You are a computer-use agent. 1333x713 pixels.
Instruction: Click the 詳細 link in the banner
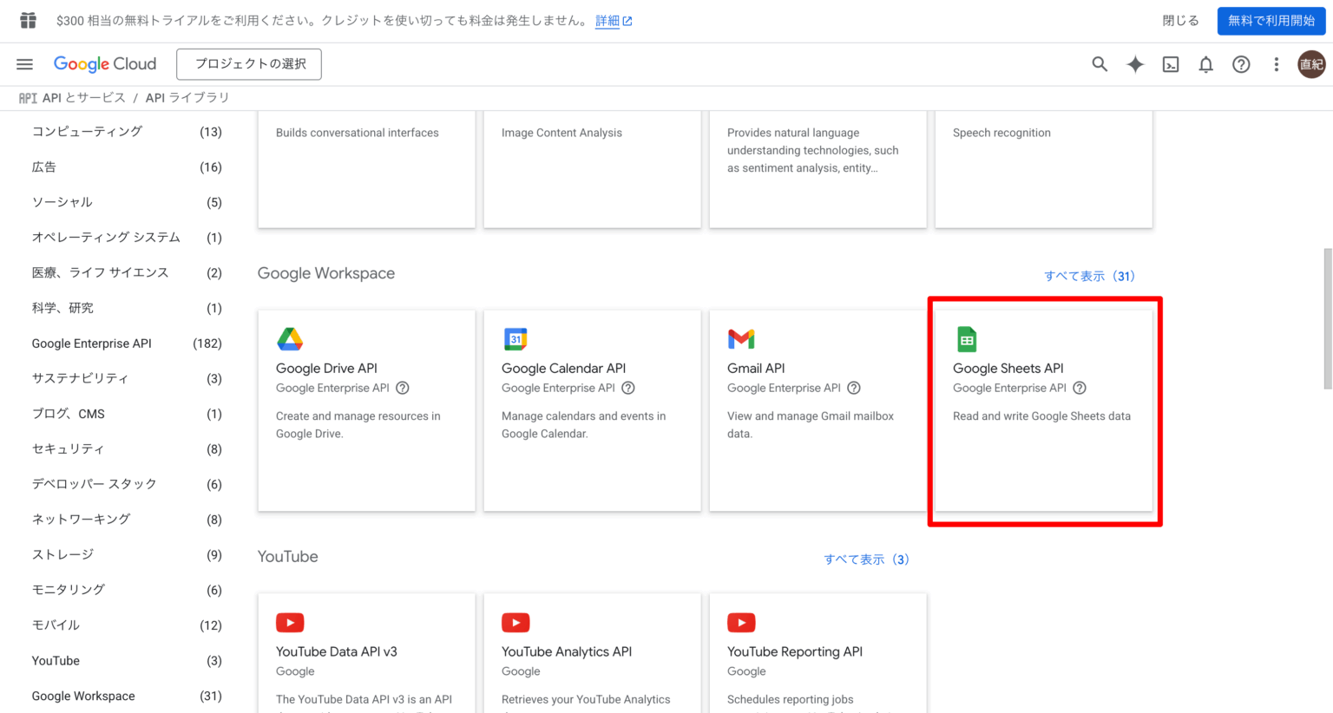[607, 19]
